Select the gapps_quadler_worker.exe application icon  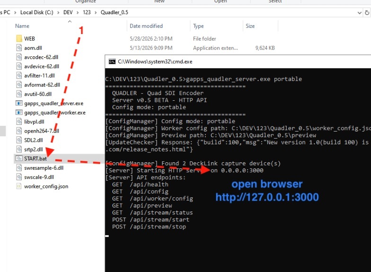click(19, 113)
